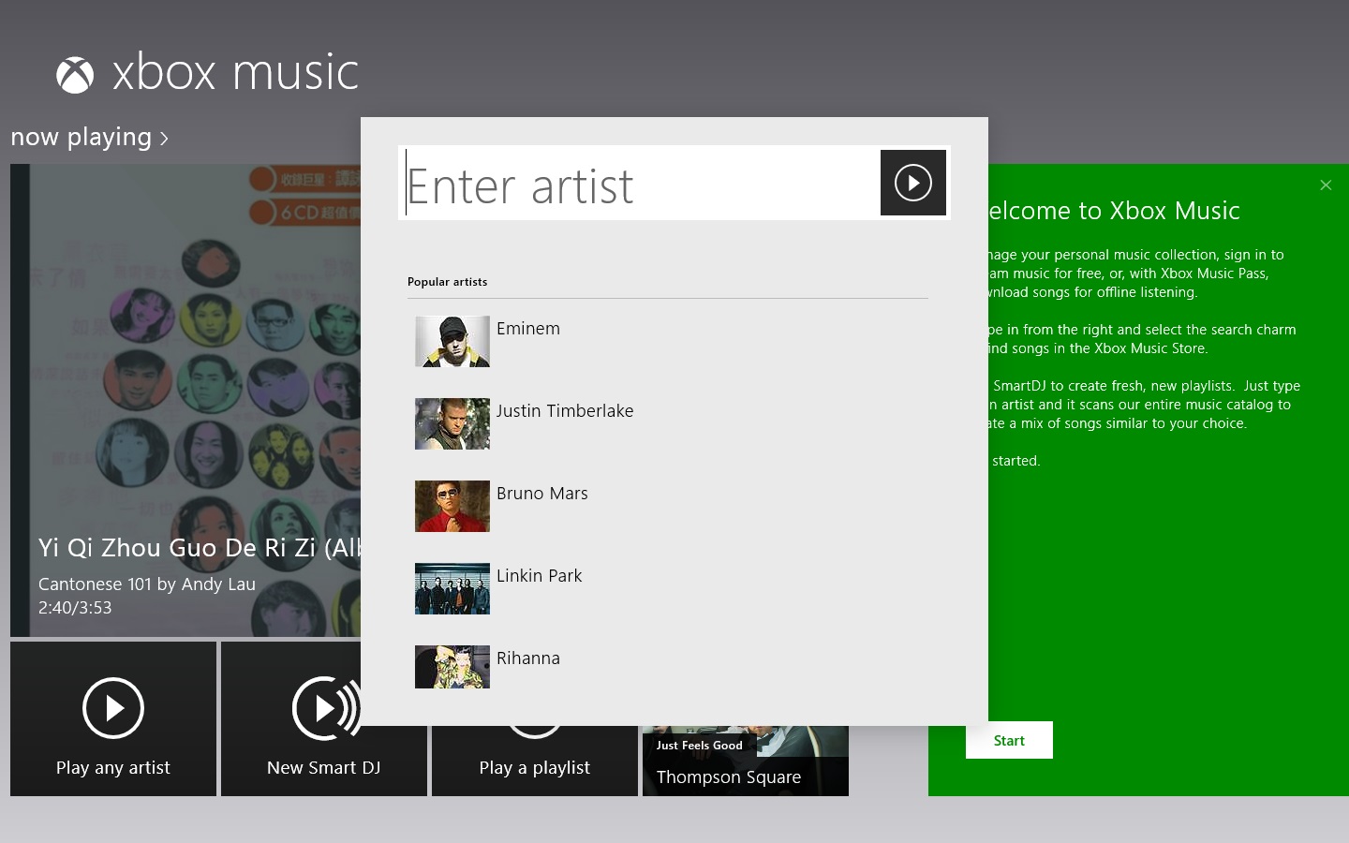This screenshot has width=1349, height=843.
Task: Open the now playing section chevron
Action: pos(164,139)
